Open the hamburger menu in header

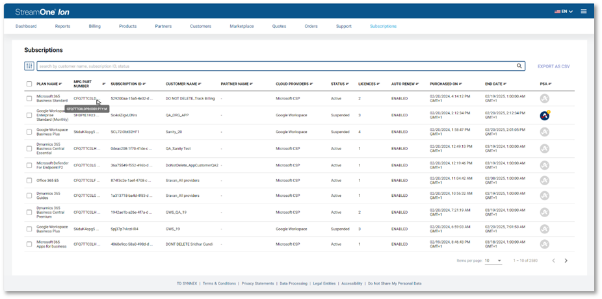(x=584, y=12)
